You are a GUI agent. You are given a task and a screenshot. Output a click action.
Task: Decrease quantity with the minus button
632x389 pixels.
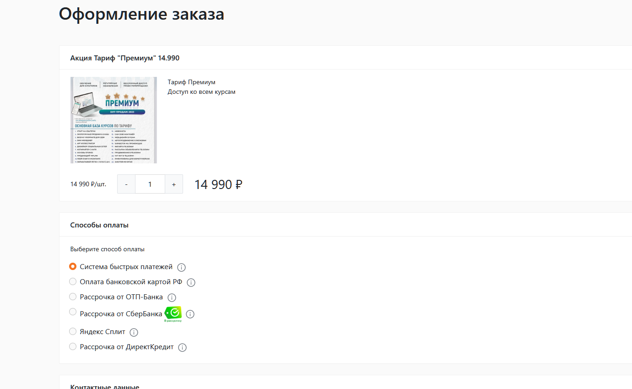click(x=126, y=184)
